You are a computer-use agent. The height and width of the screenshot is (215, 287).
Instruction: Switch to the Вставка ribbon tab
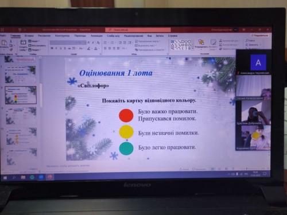click(29, 36)
